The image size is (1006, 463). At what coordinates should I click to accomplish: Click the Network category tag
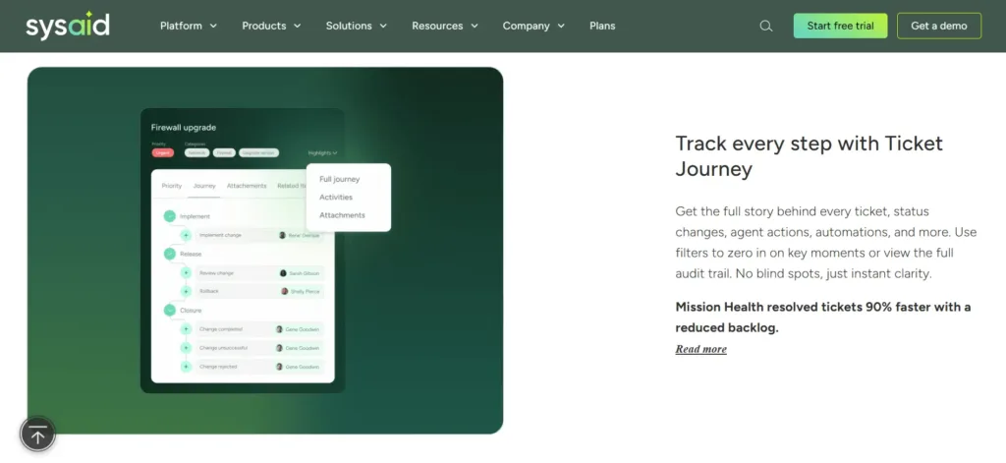pyautogui.click(x=196, y=152)
